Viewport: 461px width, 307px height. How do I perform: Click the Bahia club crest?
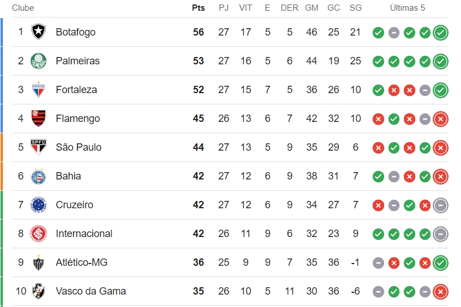coord(38,176)
